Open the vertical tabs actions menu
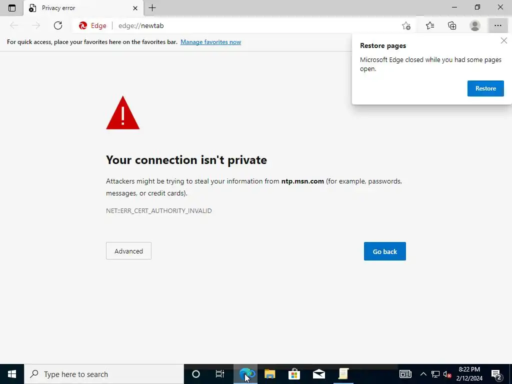 click(12, 8)
